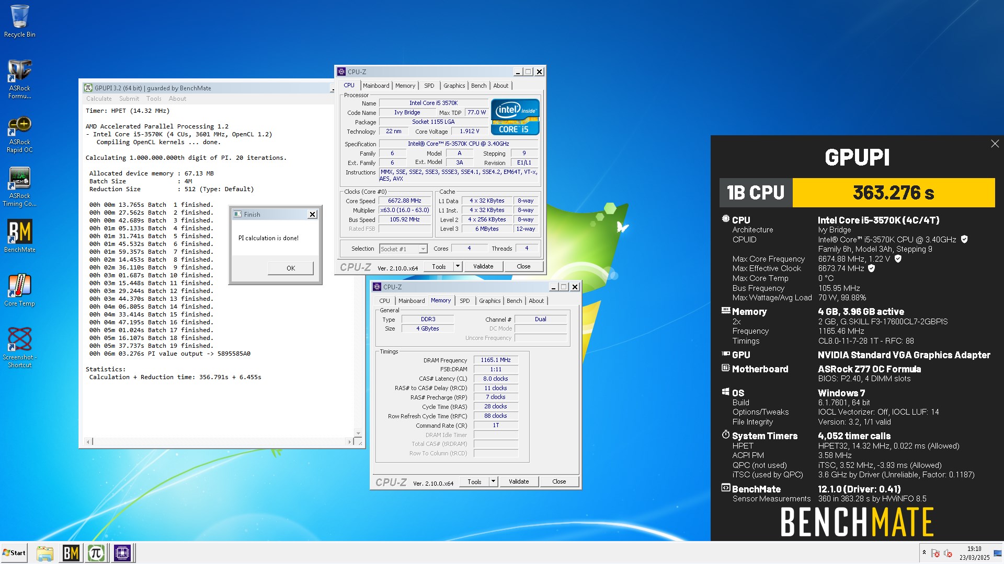Minimize the lower CPU-Z window
Image resolution: width=1004 pixels, height=564 pixels.
[553, 287]
